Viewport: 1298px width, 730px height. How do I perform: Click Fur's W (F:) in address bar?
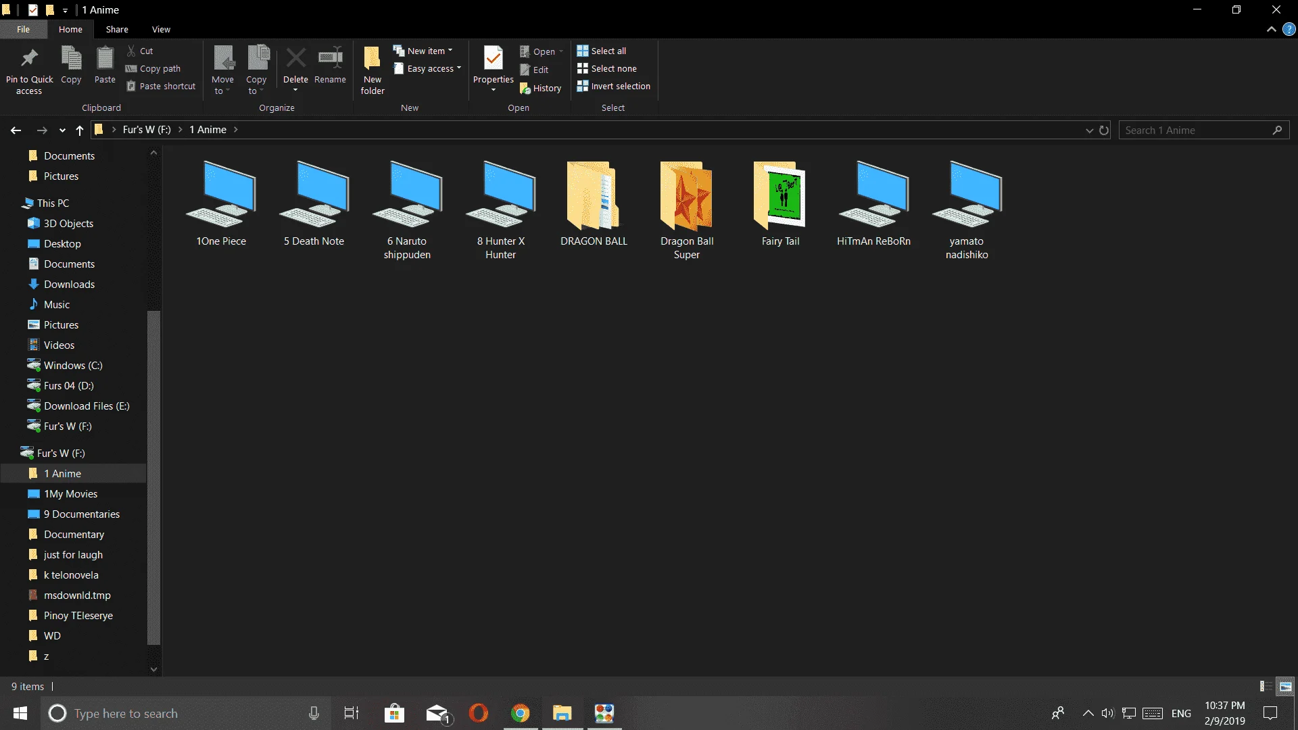click(147, 130)
